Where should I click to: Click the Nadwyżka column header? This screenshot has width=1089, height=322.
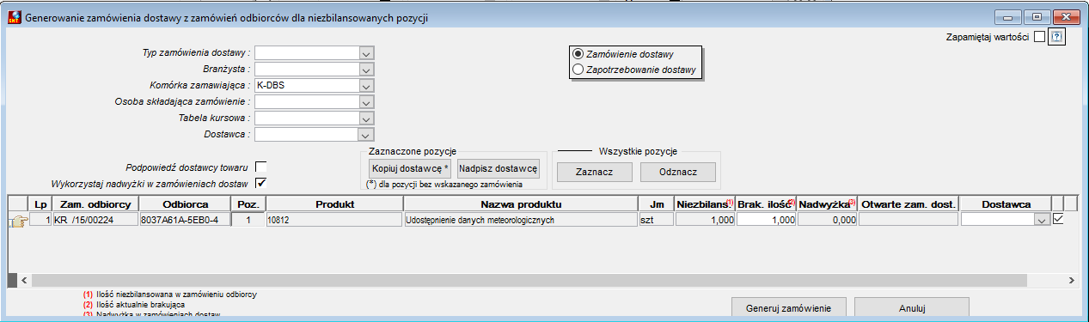(x=827, y=204)
